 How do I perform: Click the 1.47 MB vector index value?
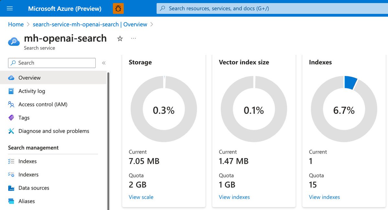[234, 161]
